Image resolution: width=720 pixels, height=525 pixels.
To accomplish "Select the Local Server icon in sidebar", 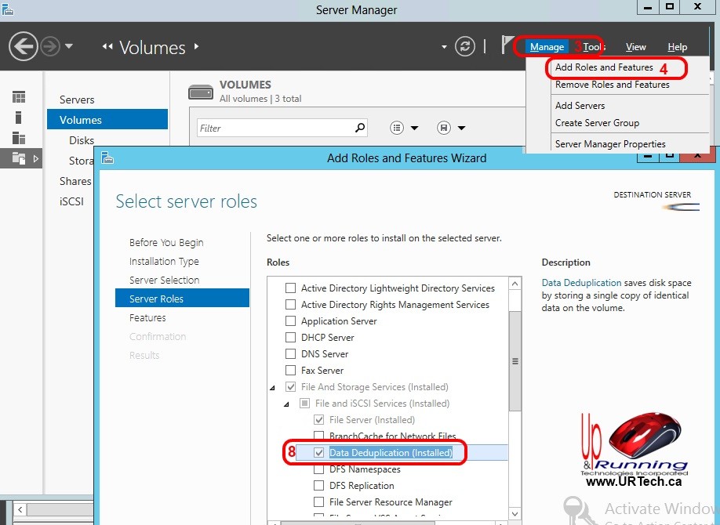I will (19, 118).
